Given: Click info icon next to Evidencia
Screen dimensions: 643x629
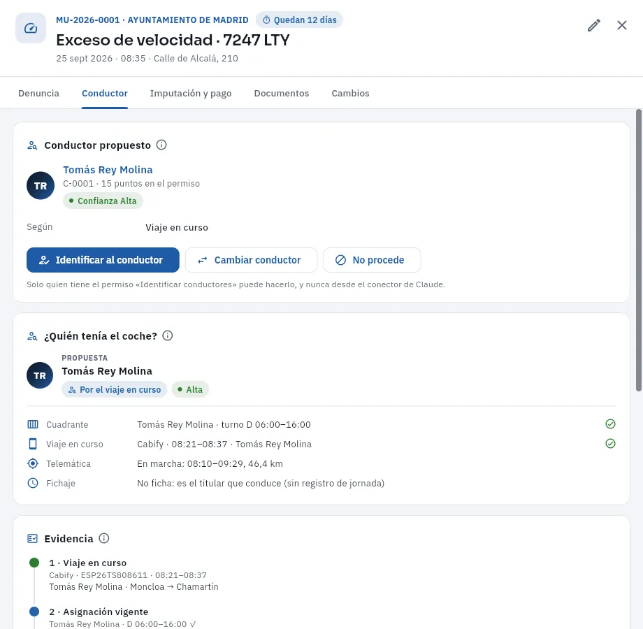Looking at the screenshot, I should click(104, 538).
